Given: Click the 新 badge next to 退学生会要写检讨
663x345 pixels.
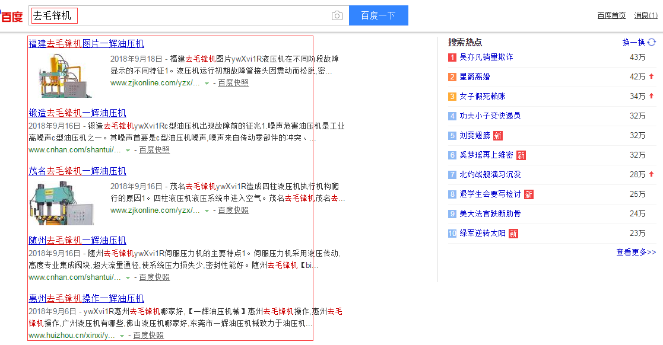Looking at the screenshot, I should pos(528,194).
